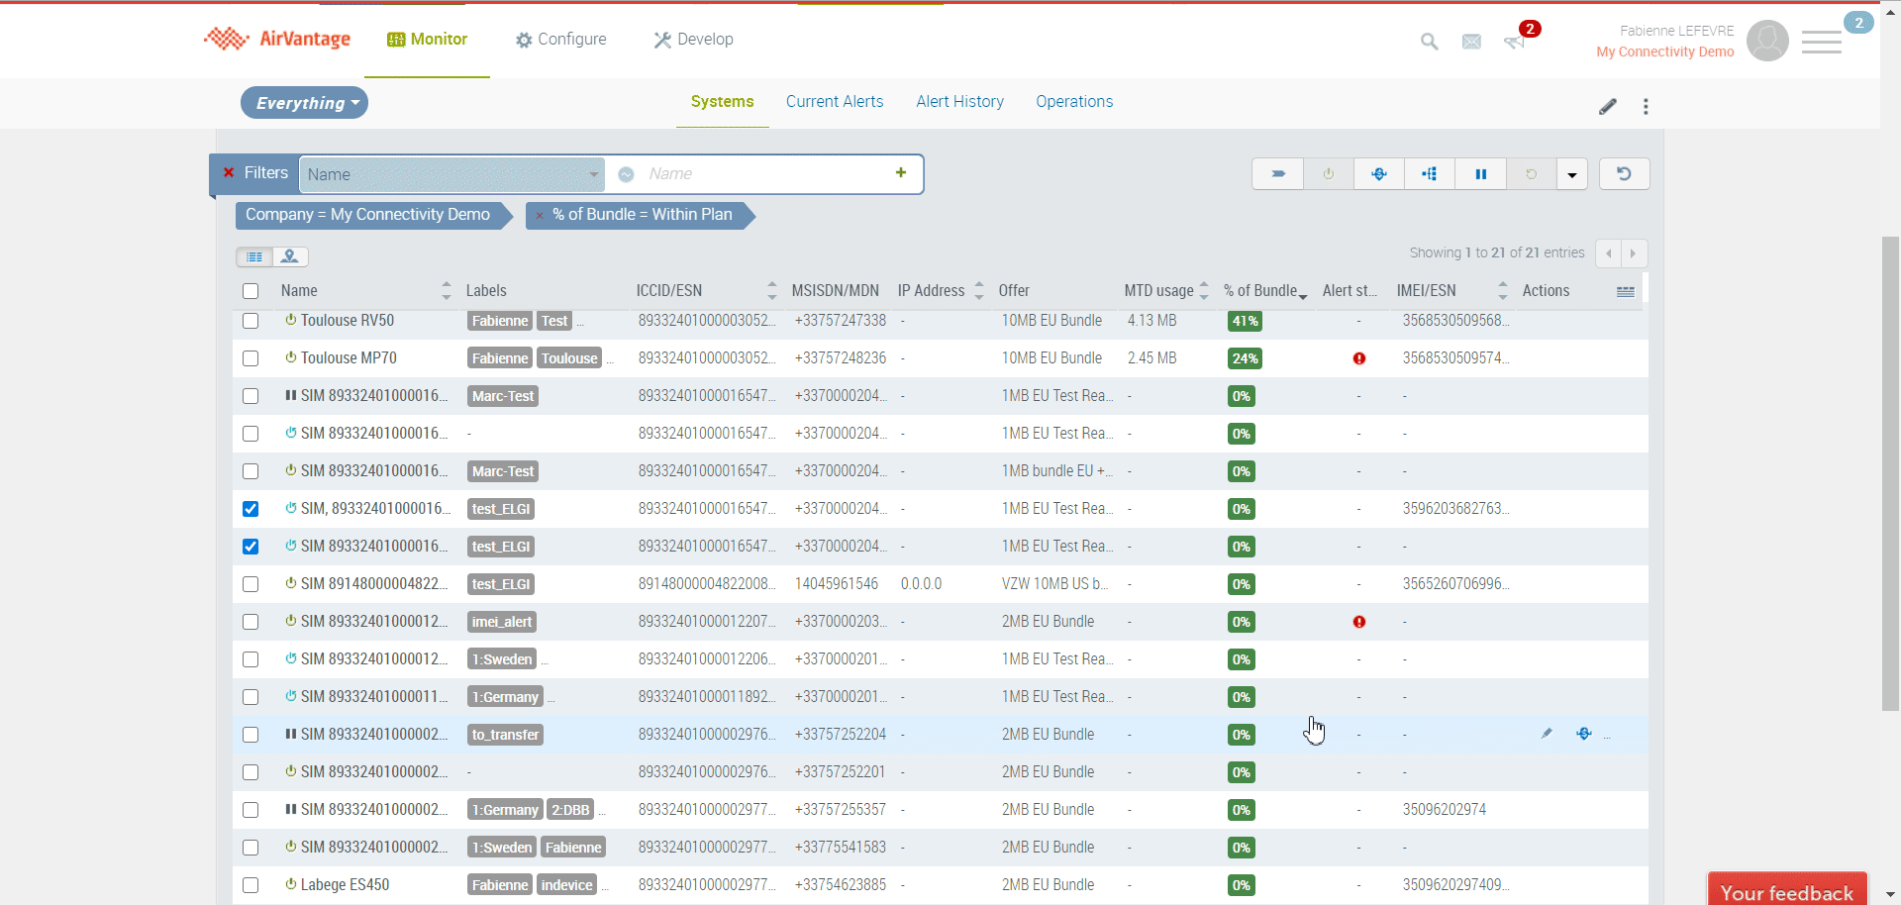1901x905 pixels.
Task: Open the envelope messages icon
Action: pos(1471,42)
